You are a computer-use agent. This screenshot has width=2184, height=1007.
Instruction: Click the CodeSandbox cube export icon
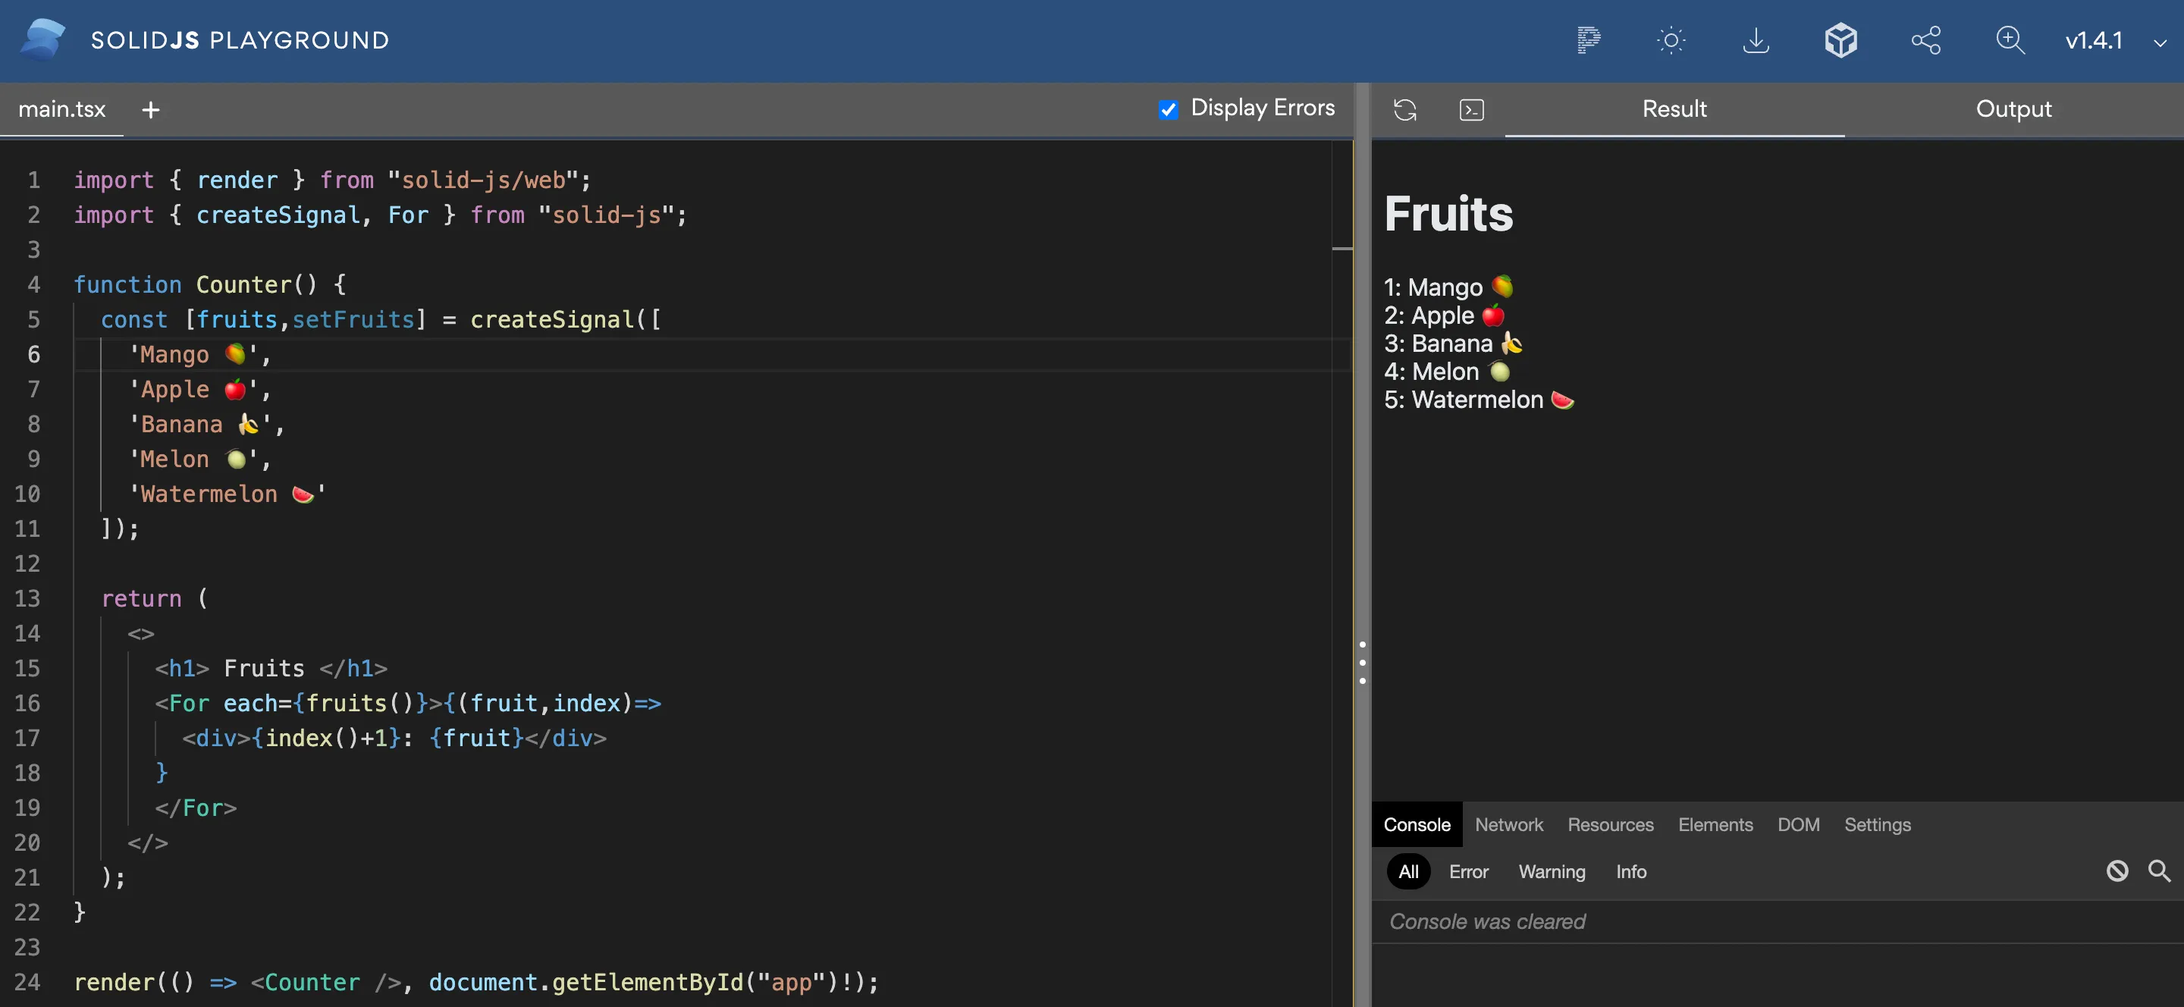click(x=1840, y=40)
